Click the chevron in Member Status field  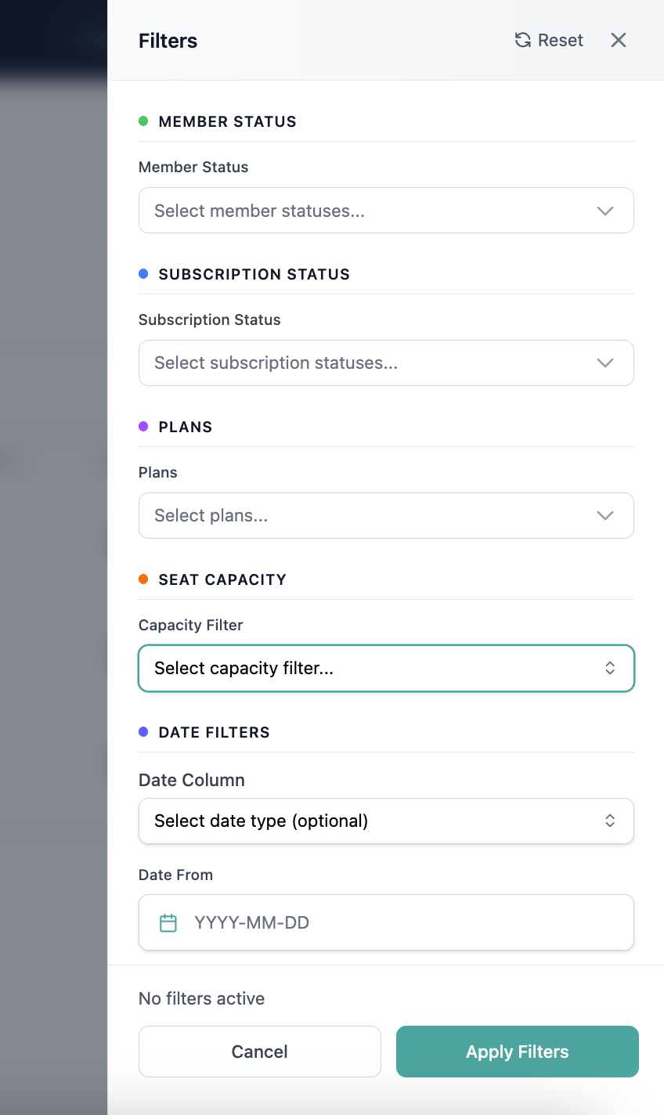pyautogui.click(x=605, y=211)
